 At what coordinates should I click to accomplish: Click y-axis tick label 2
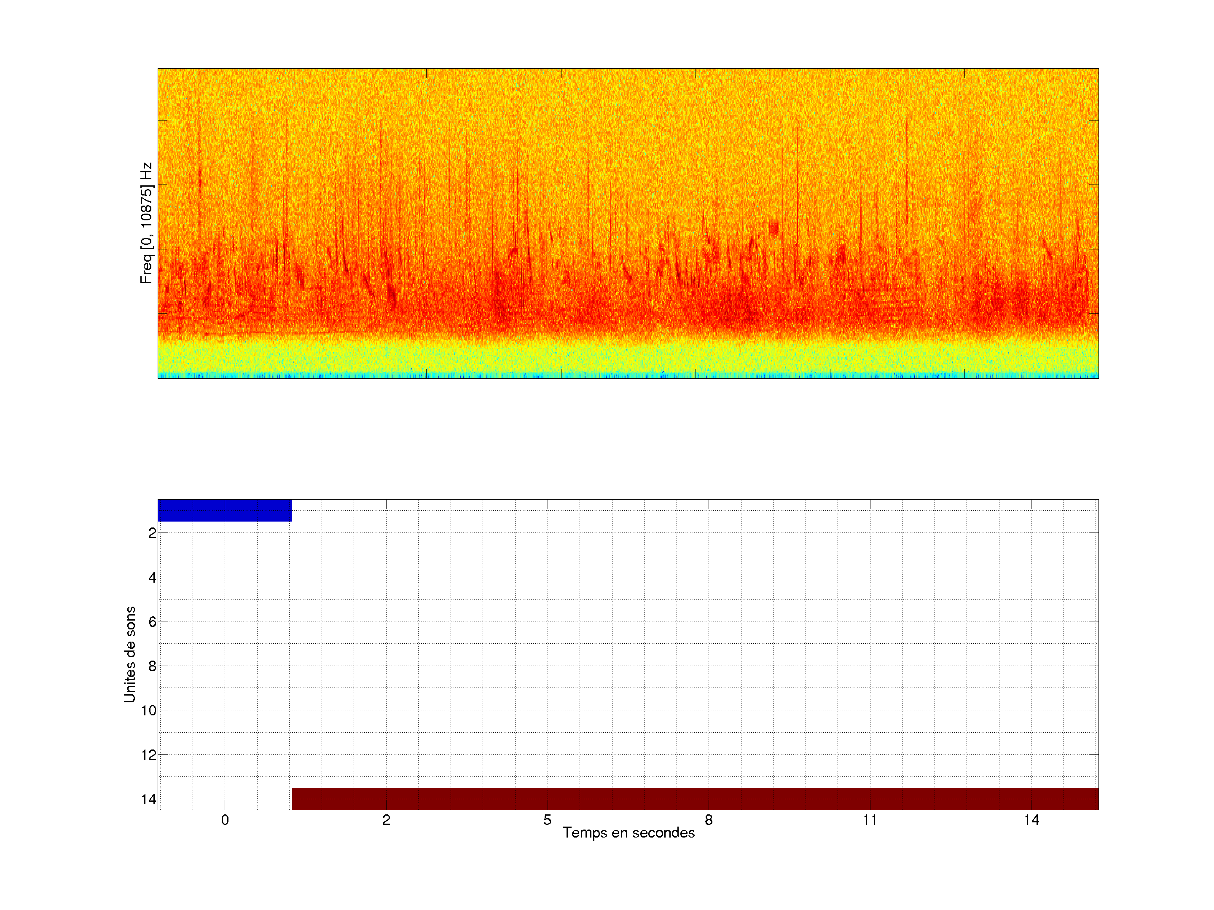(x=152, y=533)
